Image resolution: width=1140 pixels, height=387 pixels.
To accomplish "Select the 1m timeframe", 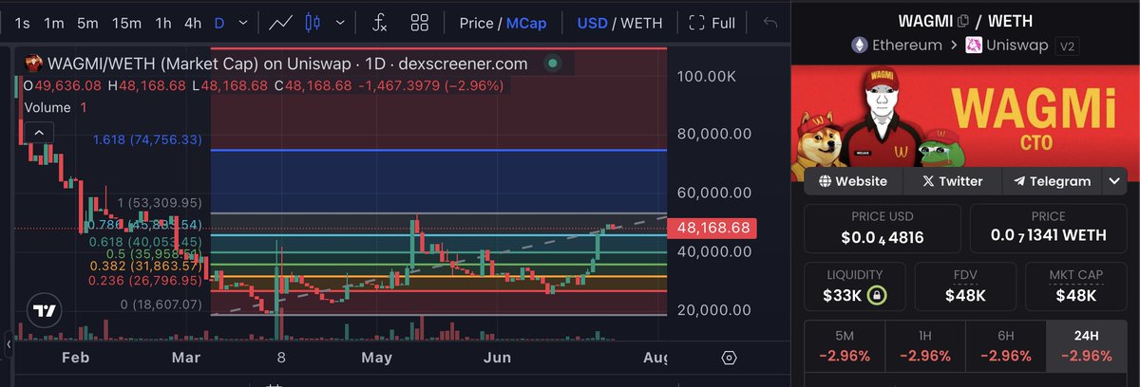I will point(54,23).
